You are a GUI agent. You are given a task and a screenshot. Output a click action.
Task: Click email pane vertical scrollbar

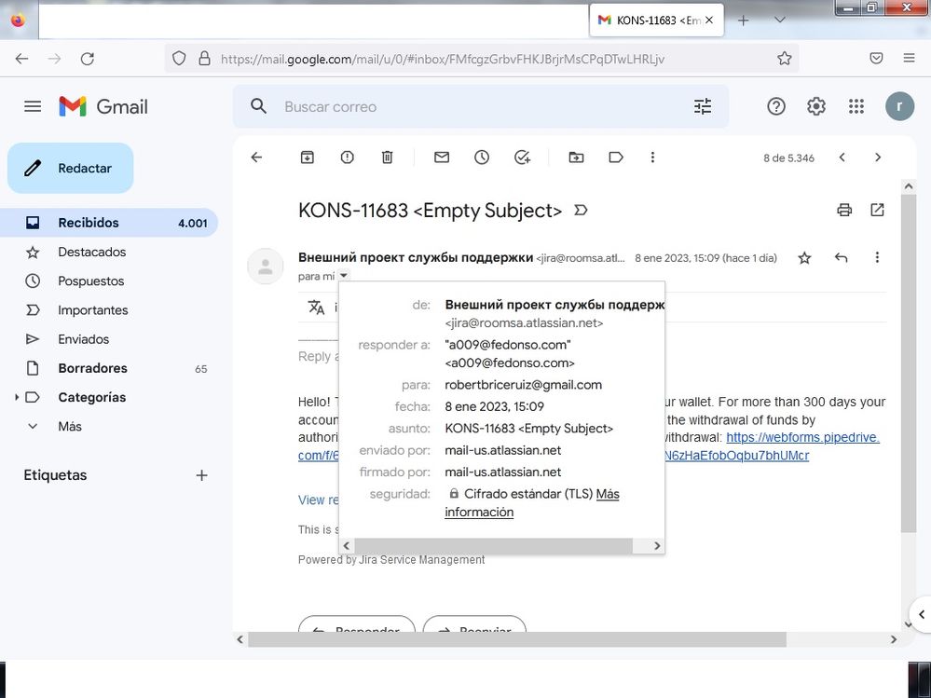(909, 363)
